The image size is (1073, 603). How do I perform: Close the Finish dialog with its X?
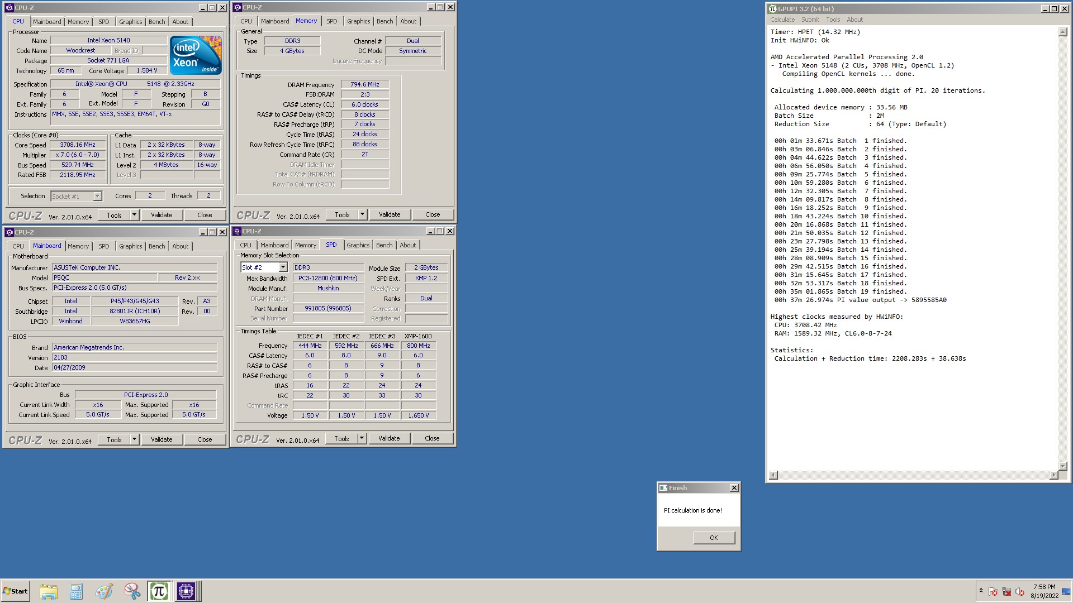[734, 487]
